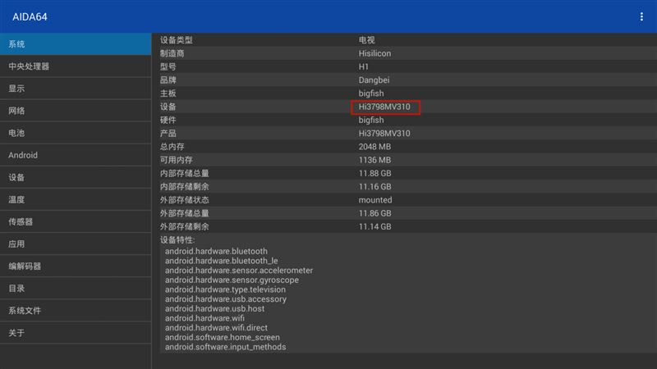
Task: Click the 品牌 row label
Action: (168, 80)
